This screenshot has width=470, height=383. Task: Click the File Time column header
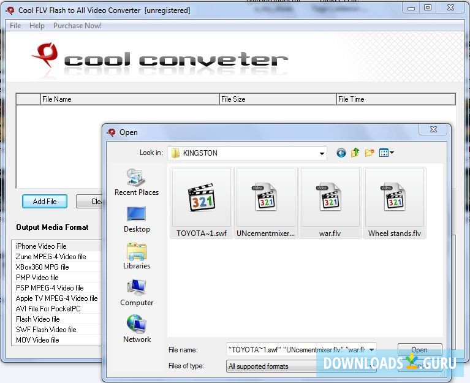(x=396, y=99)
